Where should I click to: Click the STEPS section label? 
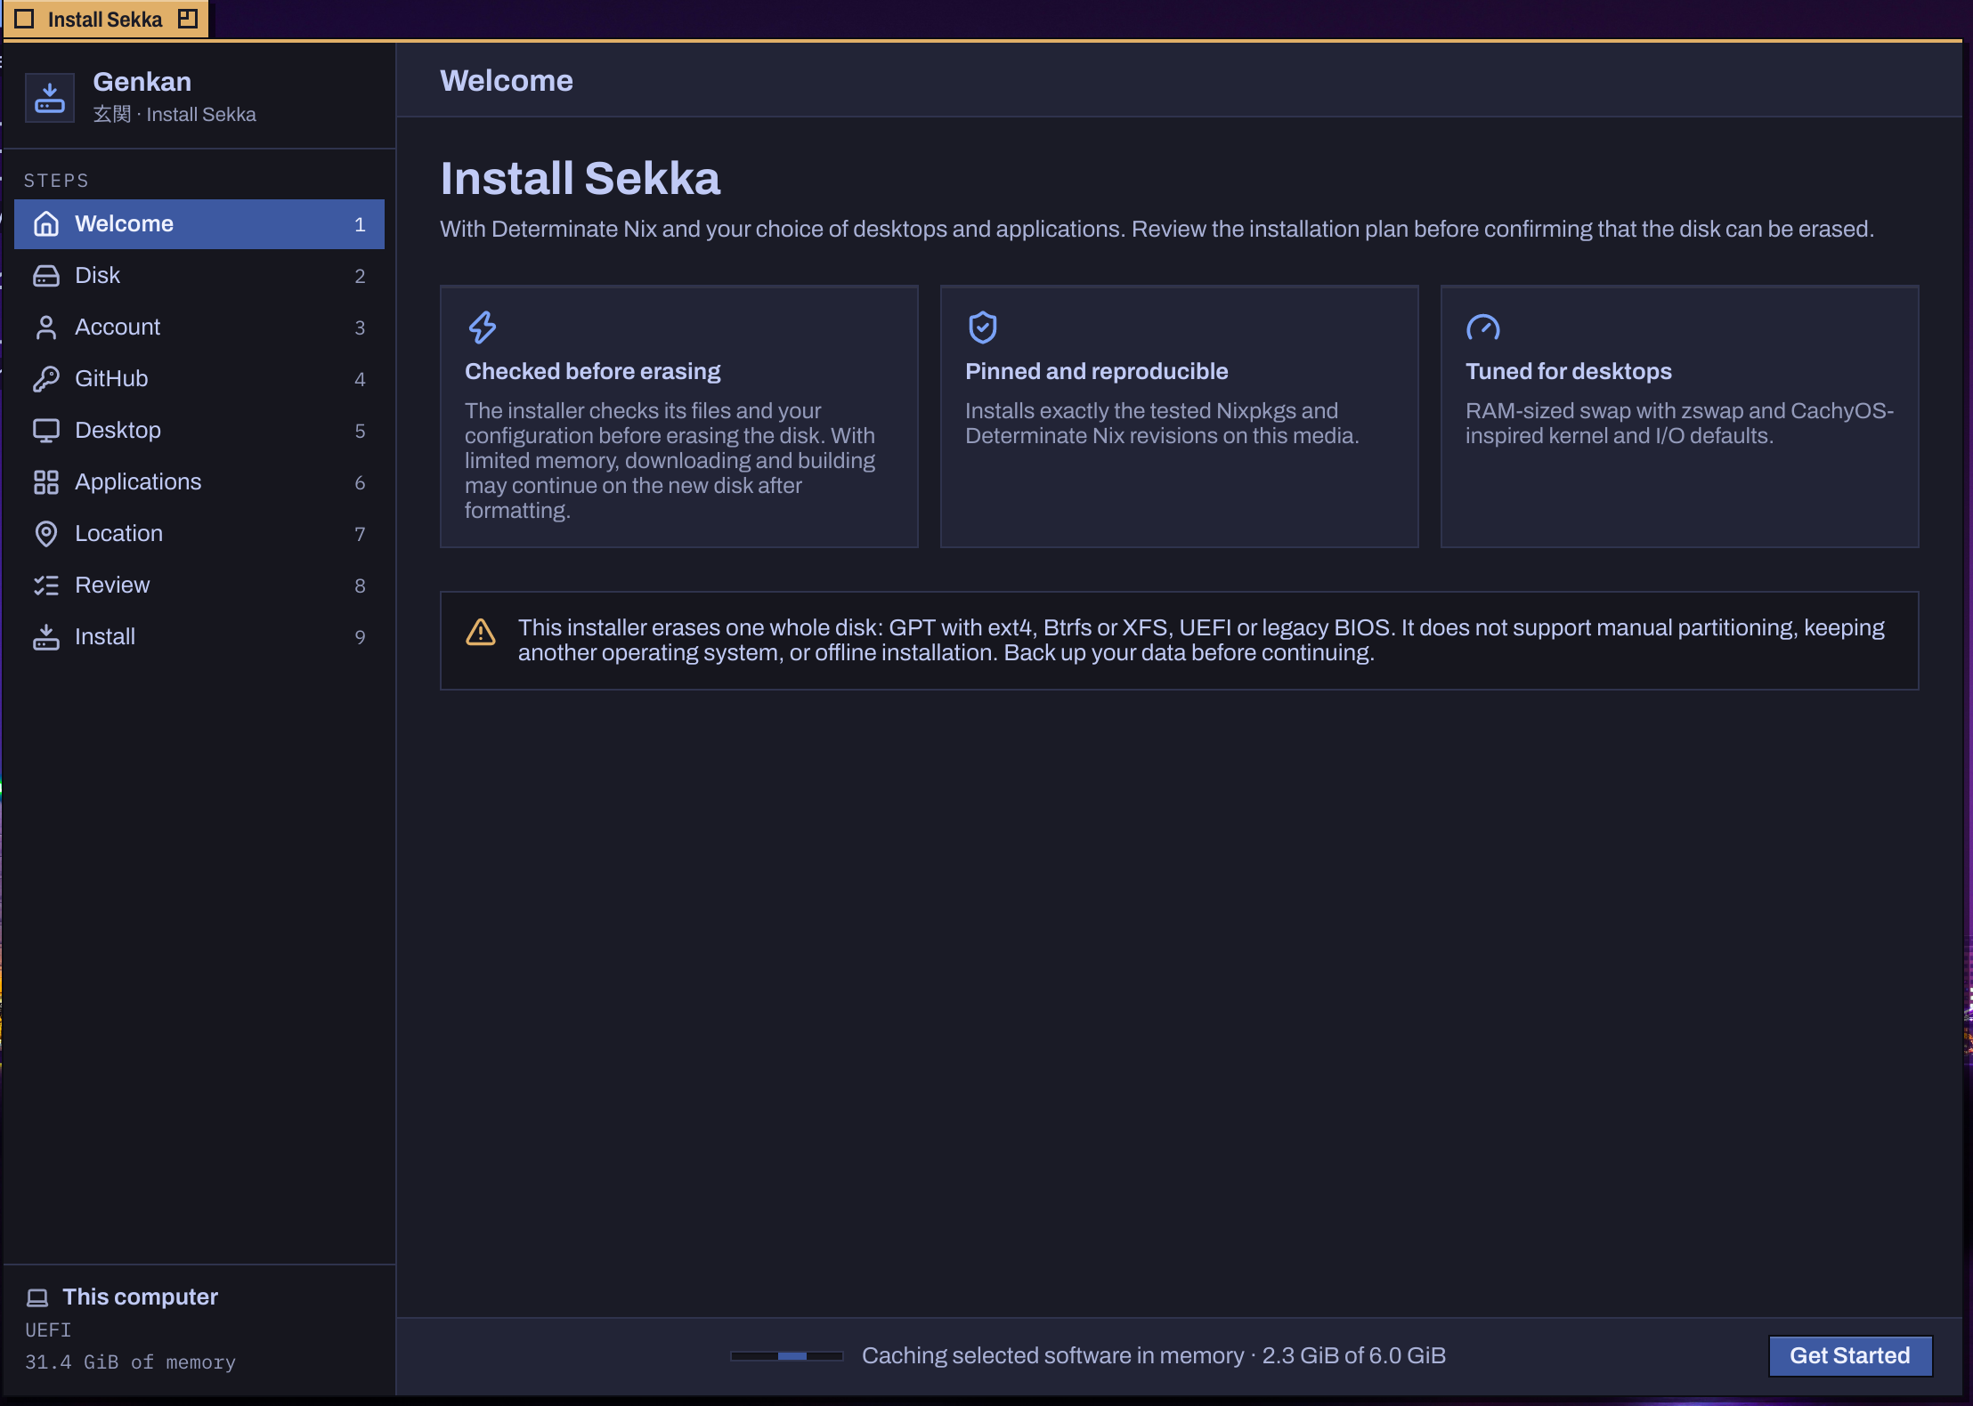[56, 181]
